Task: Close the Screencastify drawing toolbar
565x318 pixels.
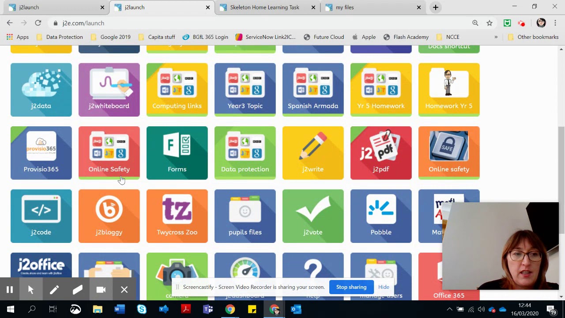Action: 124,290
